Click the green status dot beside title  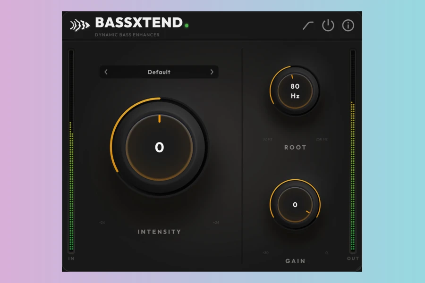click(187, 25)
